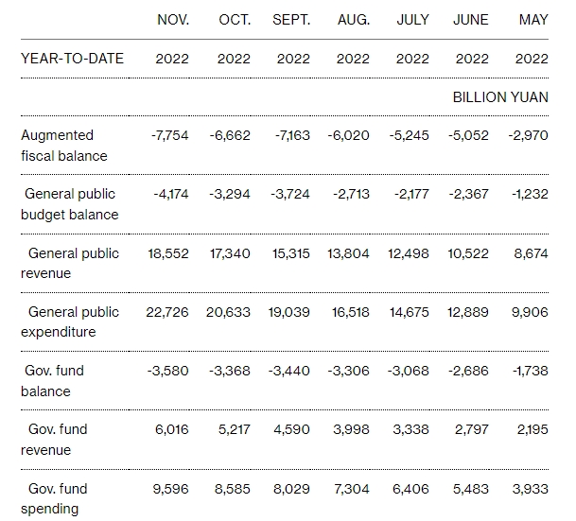Viewport: 576px width, 521px height.
Task: Select the OCT. column header
Action: tap(234, 19)
